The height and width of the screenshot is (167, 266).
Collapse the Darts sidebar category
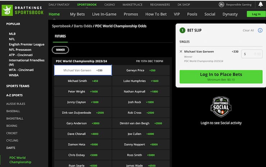pos(11,148)
